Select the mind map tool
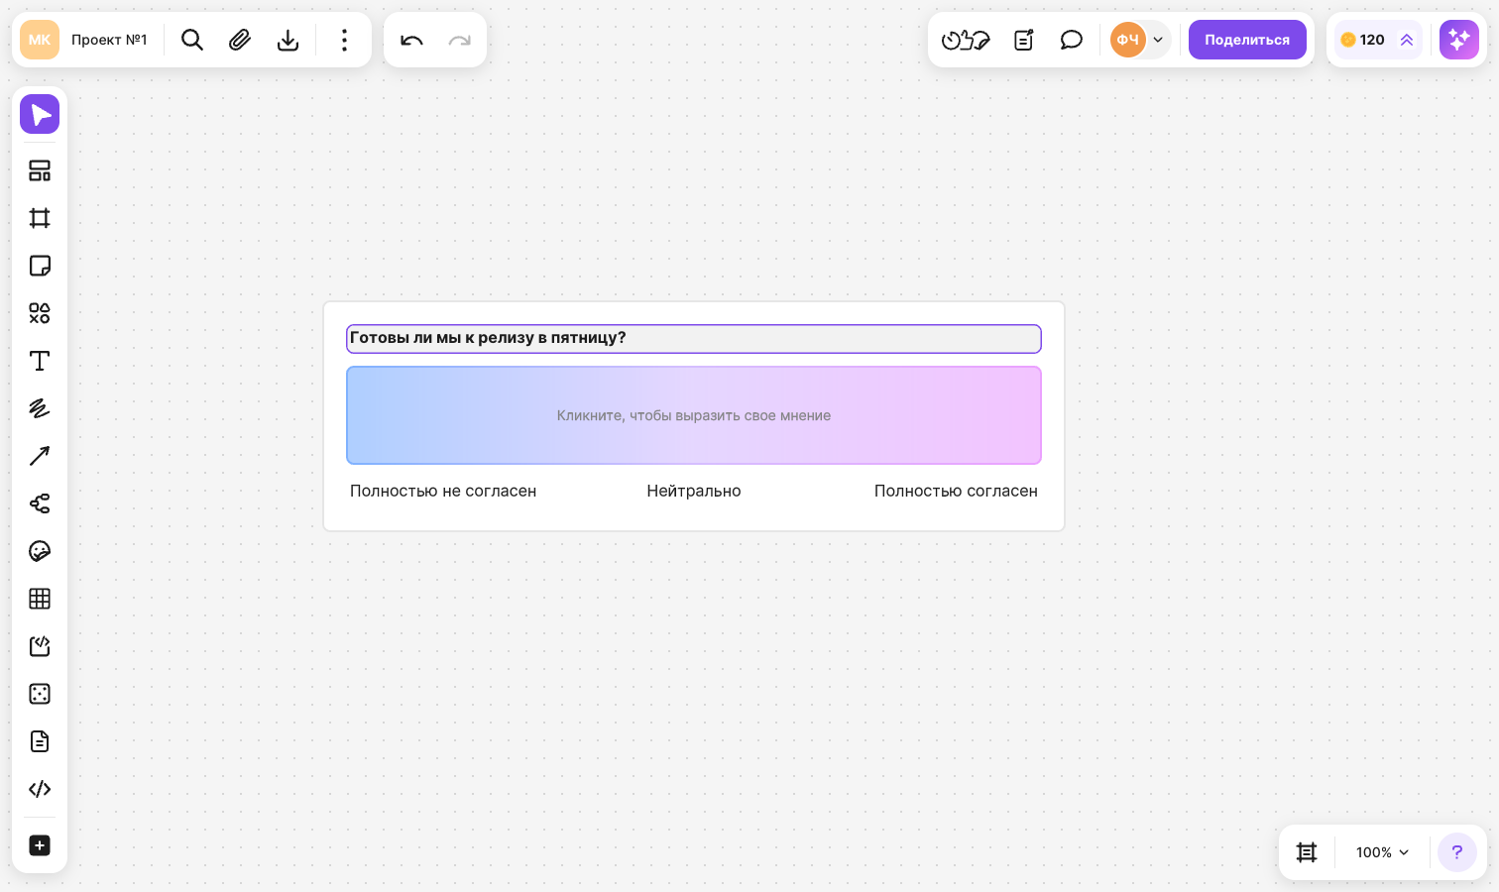The image size is (1499, 892). tap(40, 503)
